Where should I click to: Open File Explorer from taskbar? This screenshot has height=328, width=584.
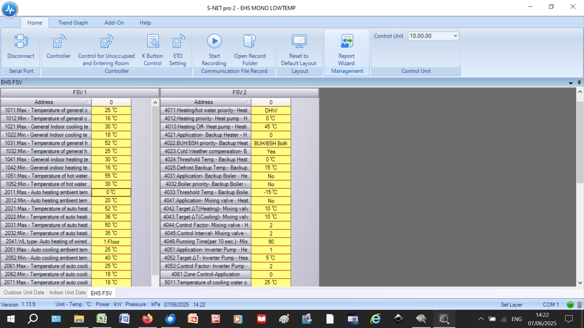[x=79, y=319]
